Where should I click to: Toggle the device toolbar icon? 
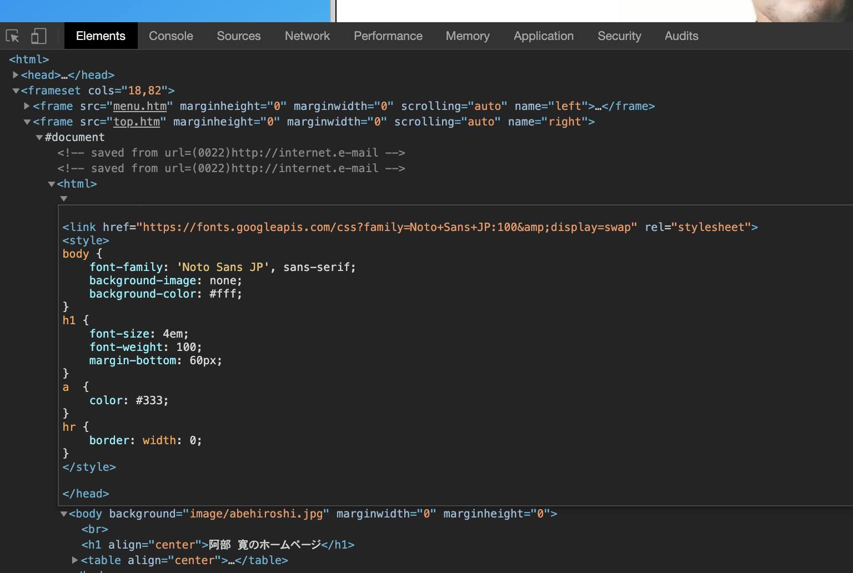click(x=38, y=36)
